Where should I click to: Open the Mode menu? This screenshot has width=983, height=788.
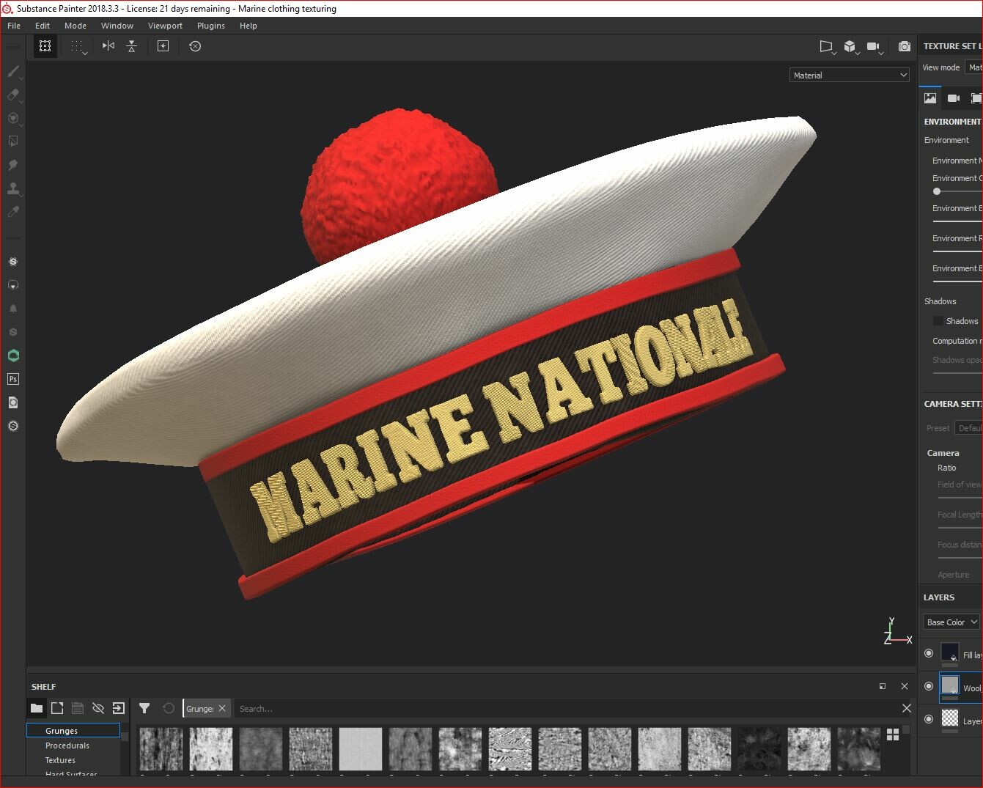[76, 26]
